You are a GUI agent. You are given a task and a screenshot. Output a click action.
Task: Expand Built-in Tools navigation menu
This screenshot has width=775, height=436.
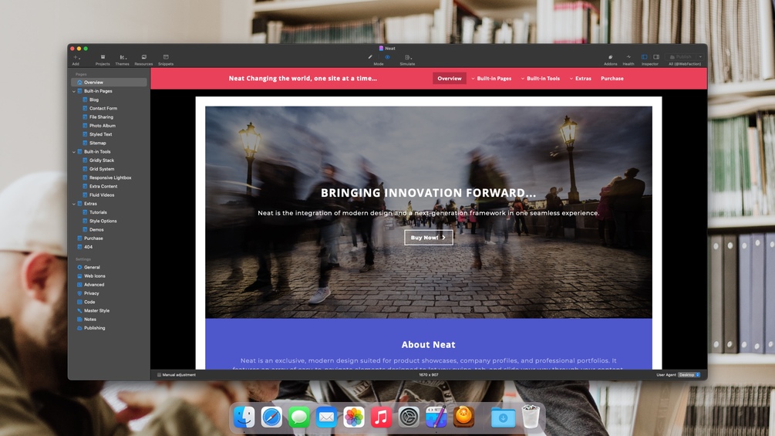coord(541,78)
